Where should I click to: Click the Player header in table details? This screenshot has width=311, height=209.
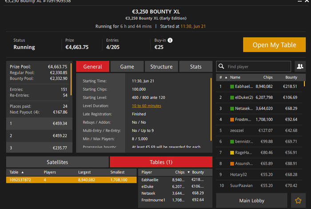coord(147,172)
